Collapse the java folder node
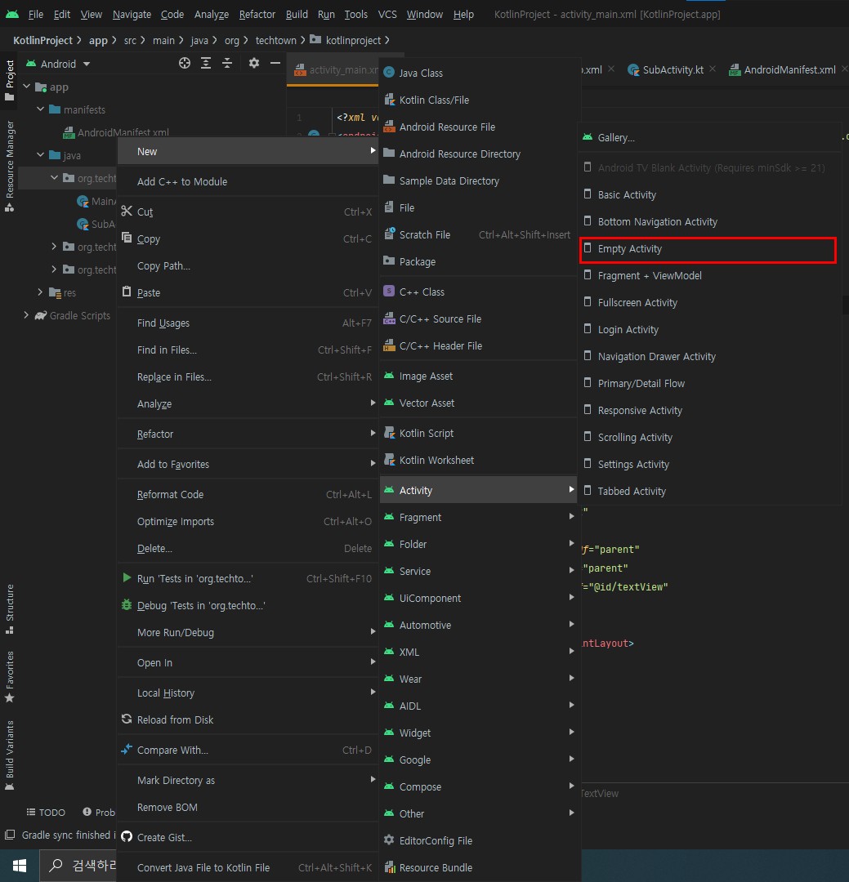The height and width of the screenshot is (882, 849). (41, 154)
